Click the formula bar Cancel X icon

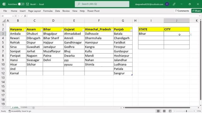(x=19, y=16)
